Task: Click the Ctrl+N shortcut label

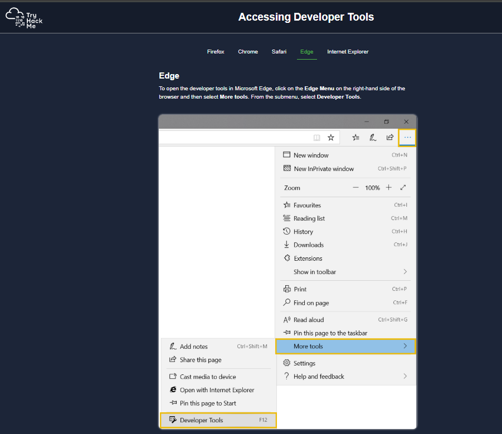Action: point(399,155)
